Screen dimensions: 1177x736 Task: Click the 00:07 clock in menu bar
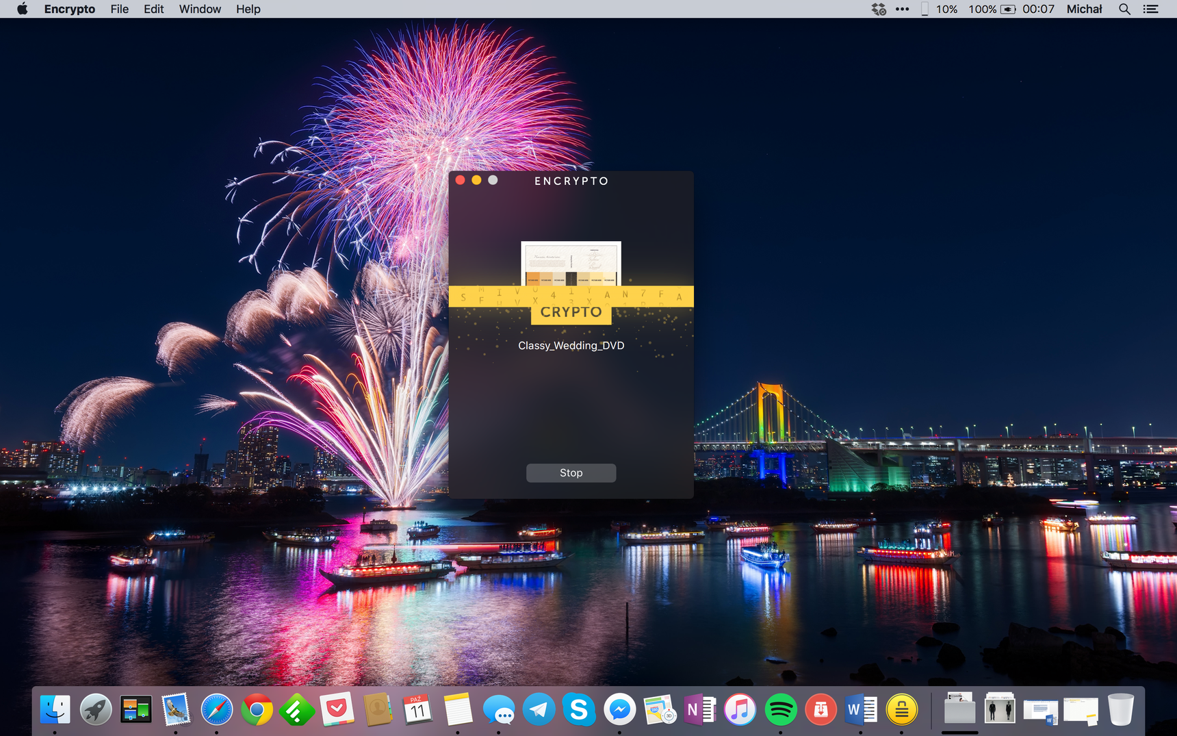1038,9
